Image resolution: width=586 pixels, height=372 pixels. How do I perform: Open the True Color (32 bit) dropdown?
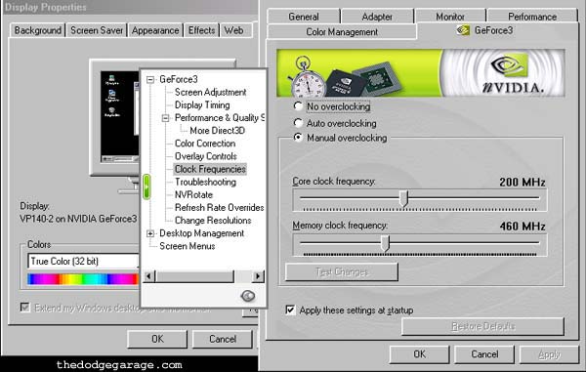point(83,261)
